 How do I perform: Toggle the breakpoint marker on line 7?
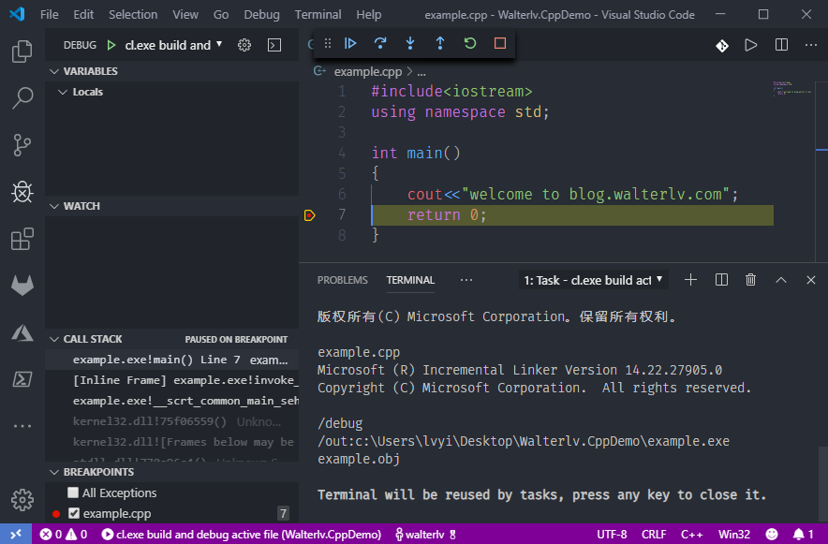[309, 215]
